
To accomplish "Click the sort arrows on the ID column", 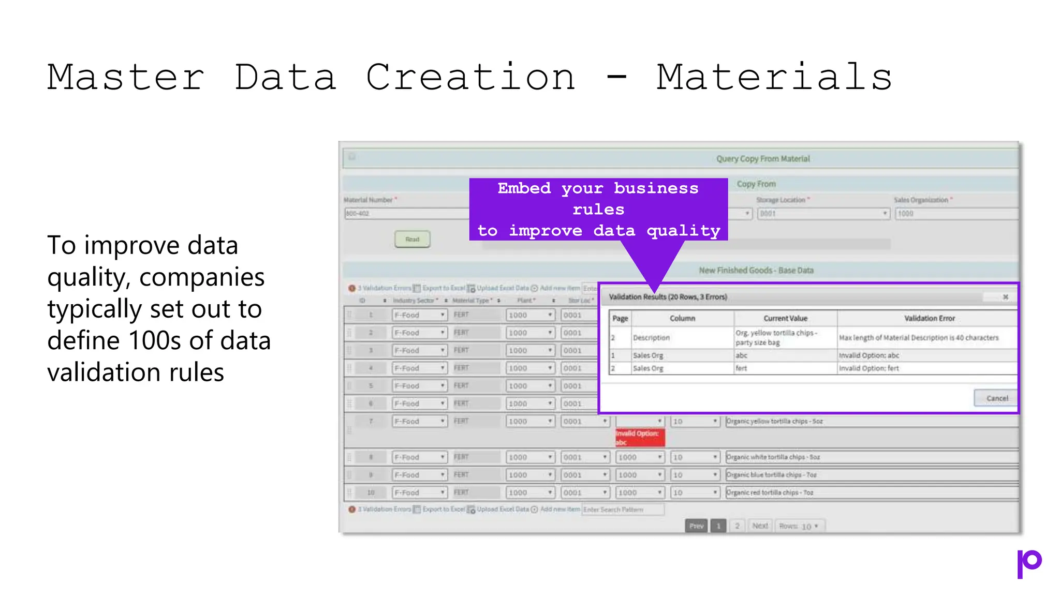I will [x=385, y=301].
